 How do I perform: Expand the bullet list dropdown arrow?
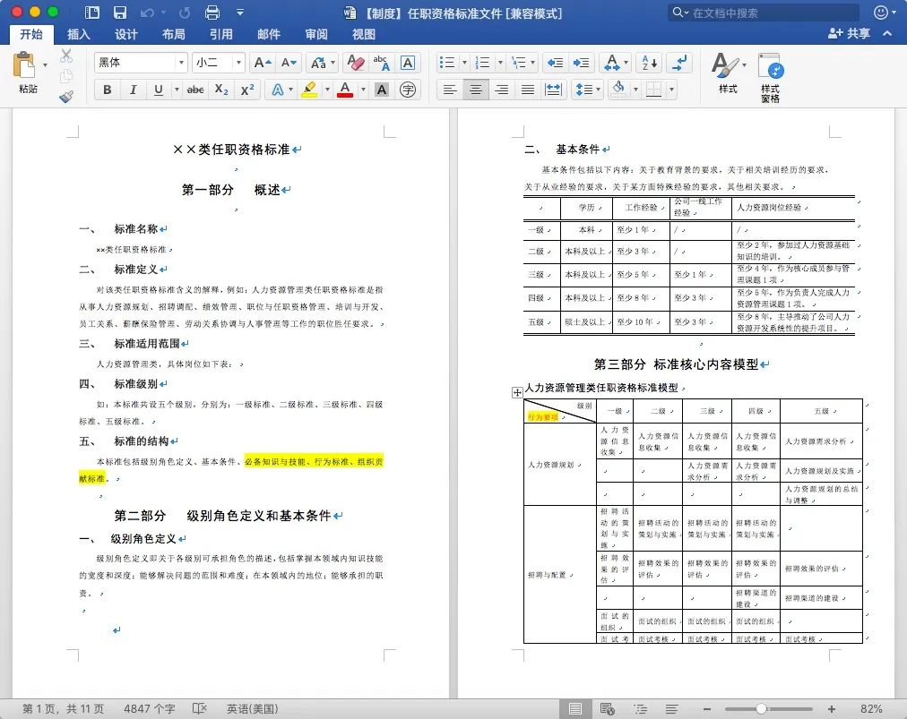pos(464,63)
